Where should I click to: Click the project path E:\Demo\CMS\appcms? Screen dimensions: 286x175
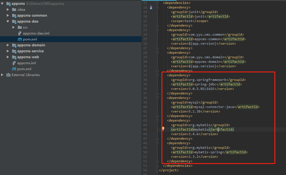(45, 4)
